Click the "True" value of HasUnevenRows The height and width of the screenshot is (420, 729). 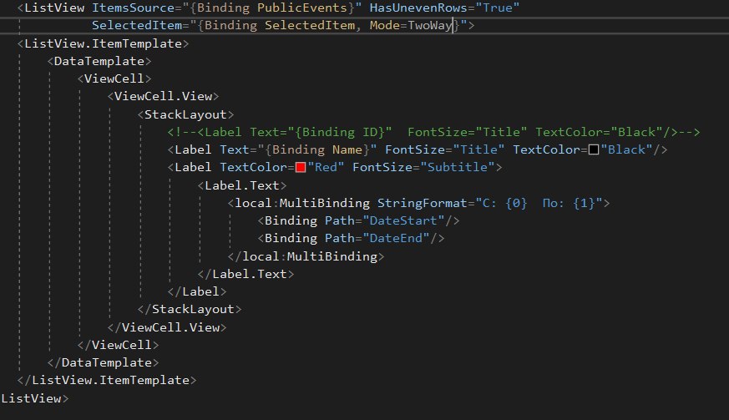(x=498, y=8)
